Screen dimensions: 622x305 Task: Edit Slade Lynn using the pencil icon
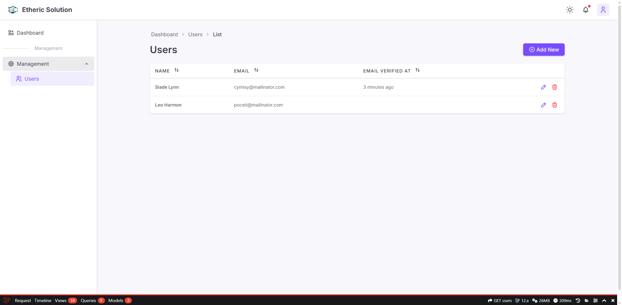(544, 87)
